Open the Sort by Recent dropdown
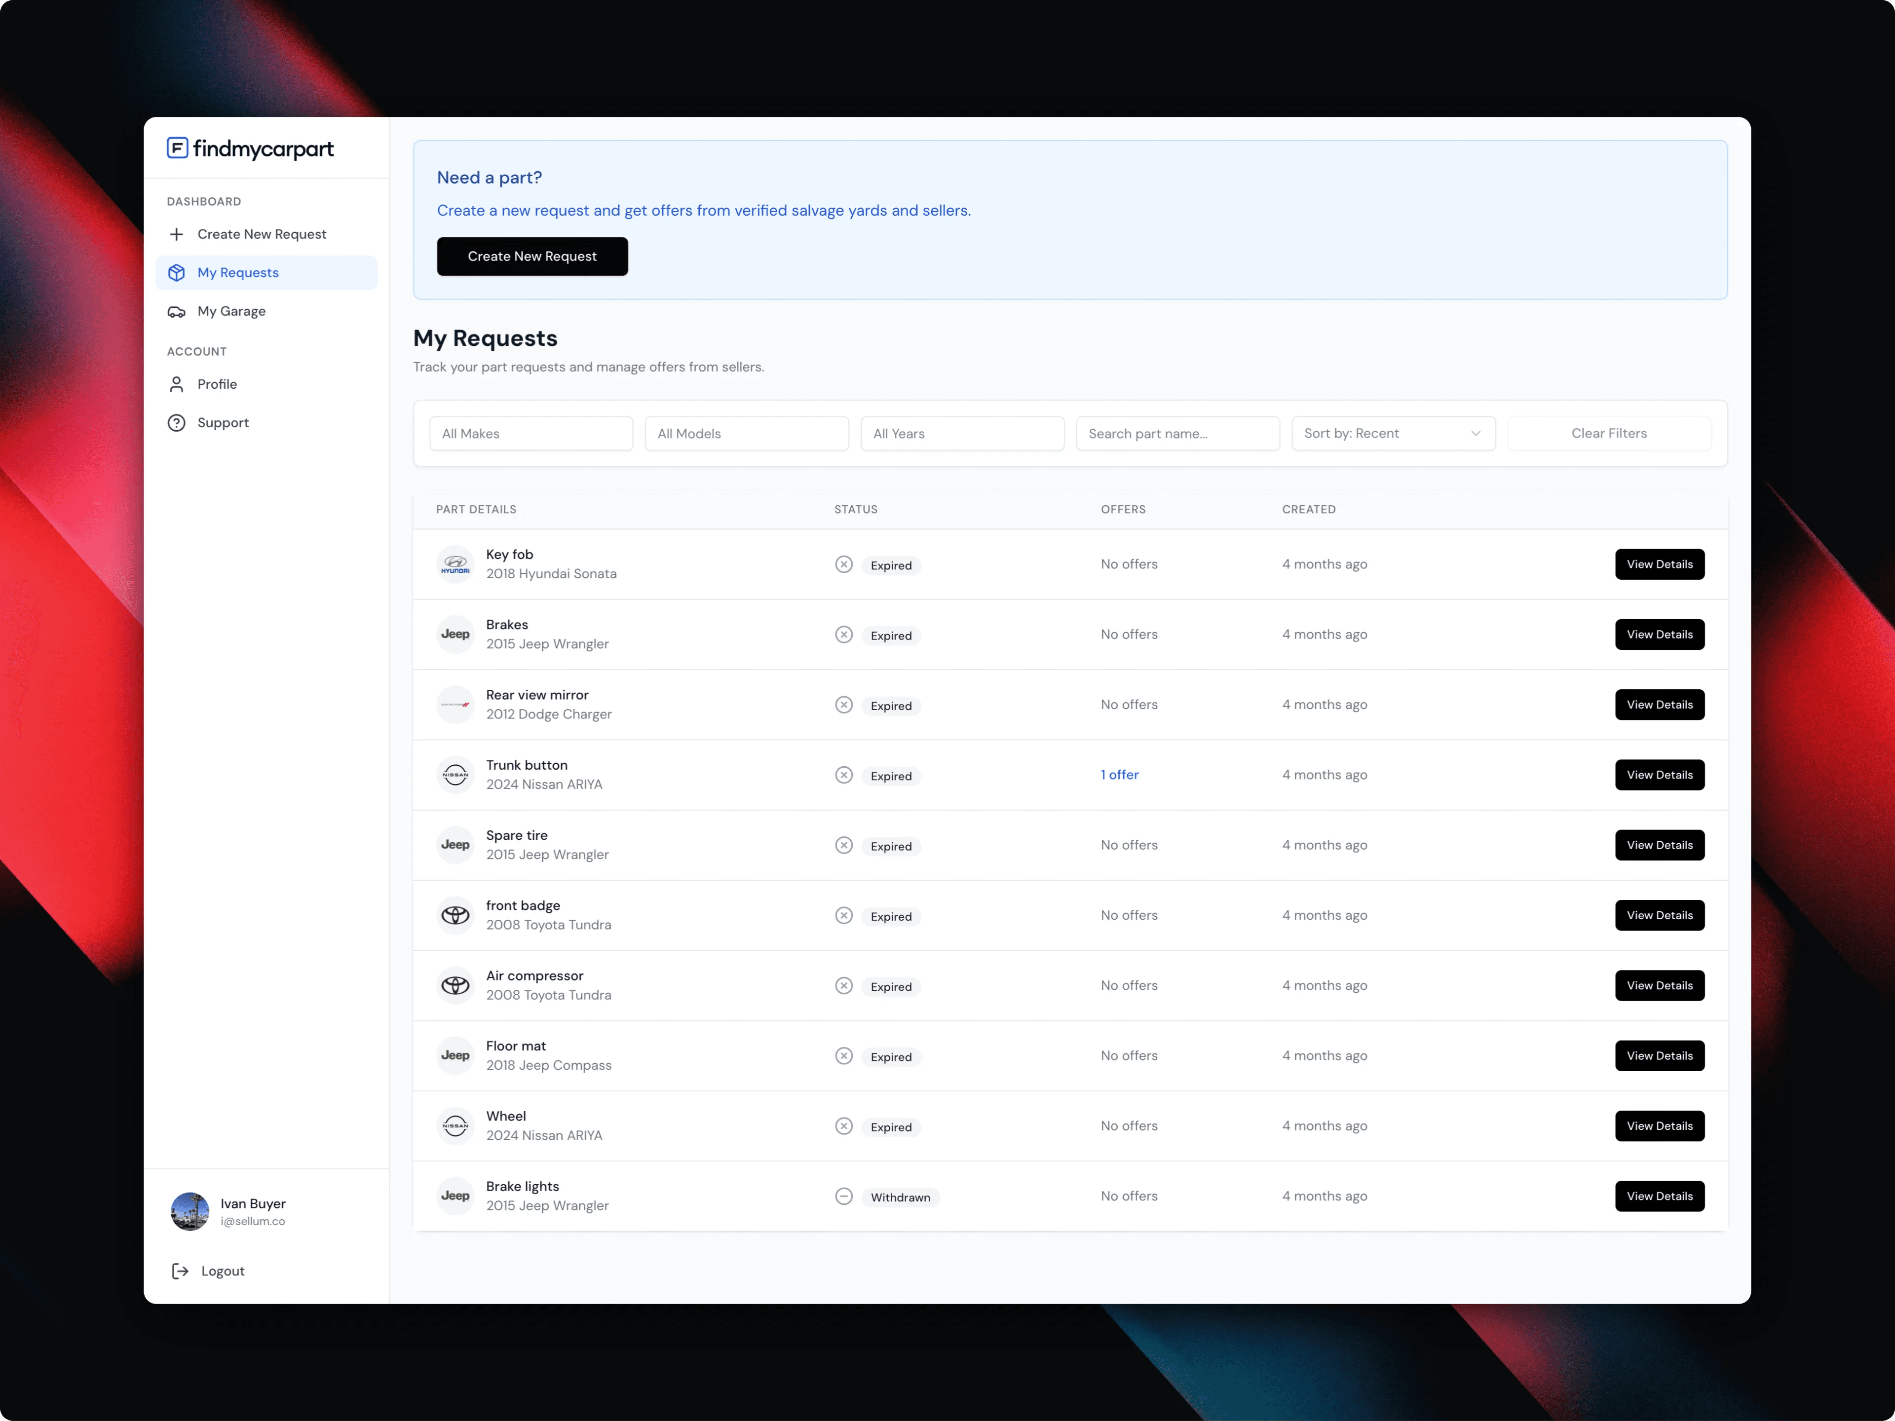 click(x=1392, y=433)
